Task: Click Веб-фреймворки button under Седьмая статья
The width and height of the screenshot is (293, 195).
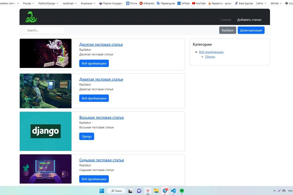Action: click(94, 179)
